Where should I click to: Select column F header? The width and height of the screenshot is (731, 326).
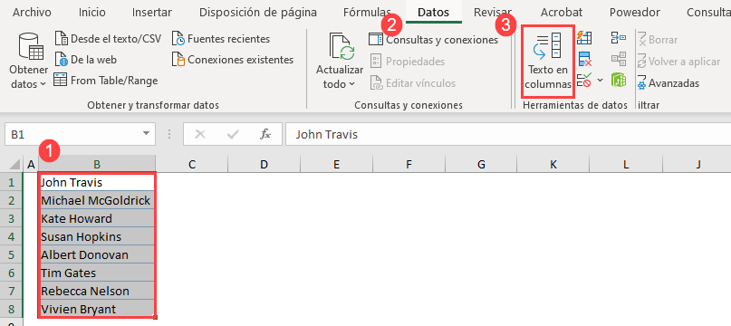tap(409, 164)
